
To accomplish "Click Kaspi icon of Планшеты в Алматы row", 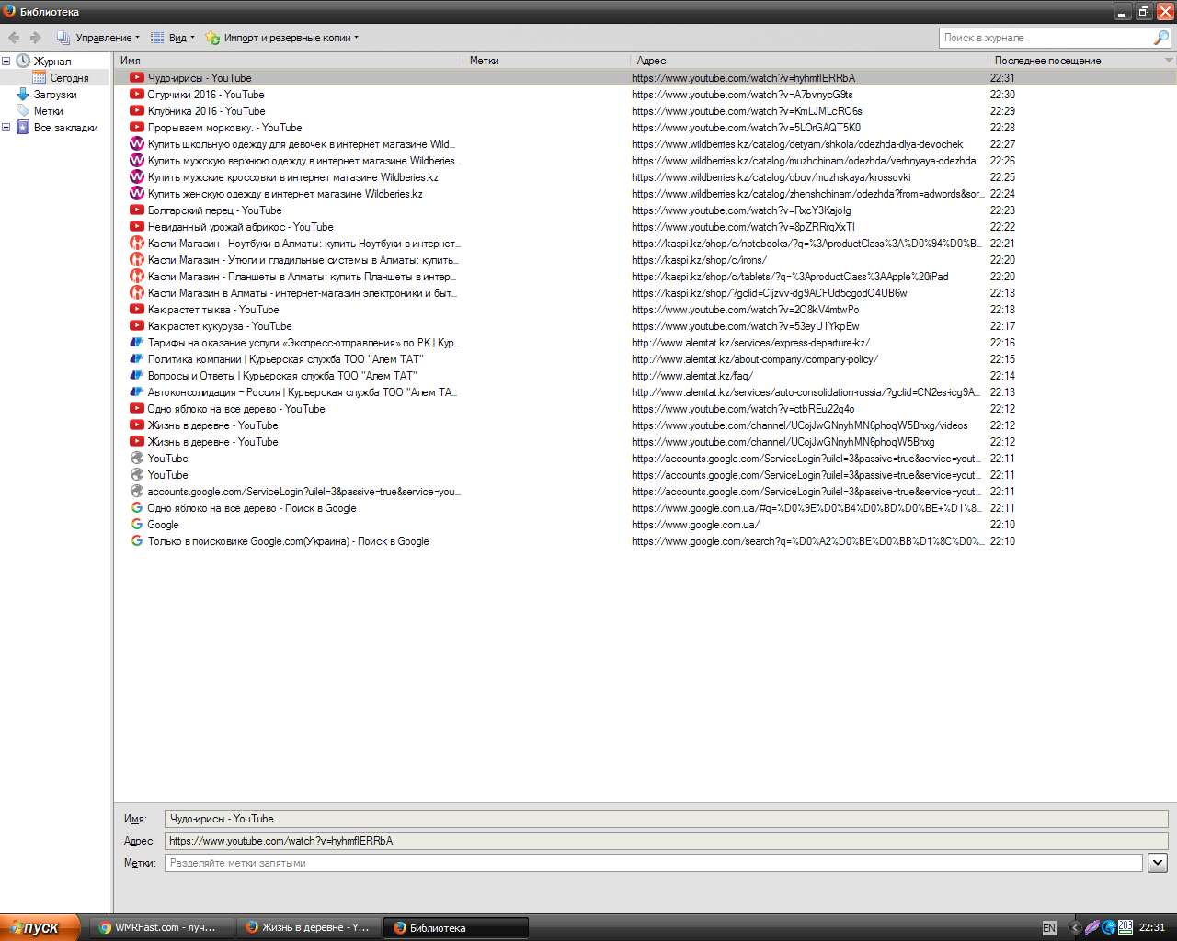I will coord(137,277).
